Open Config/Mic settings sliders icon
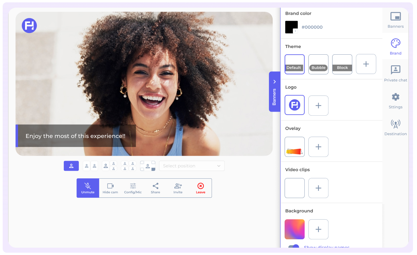417x255 pixels. [x=133, y=186]
